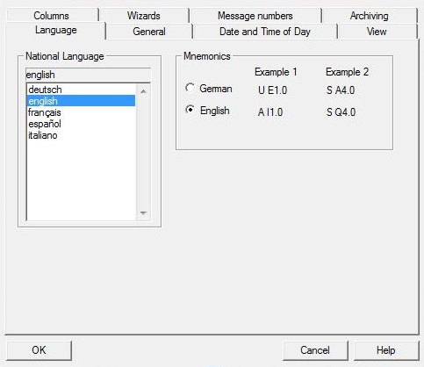Click the National Language text field
Screen dimensions: 424x367
(88, 75)
